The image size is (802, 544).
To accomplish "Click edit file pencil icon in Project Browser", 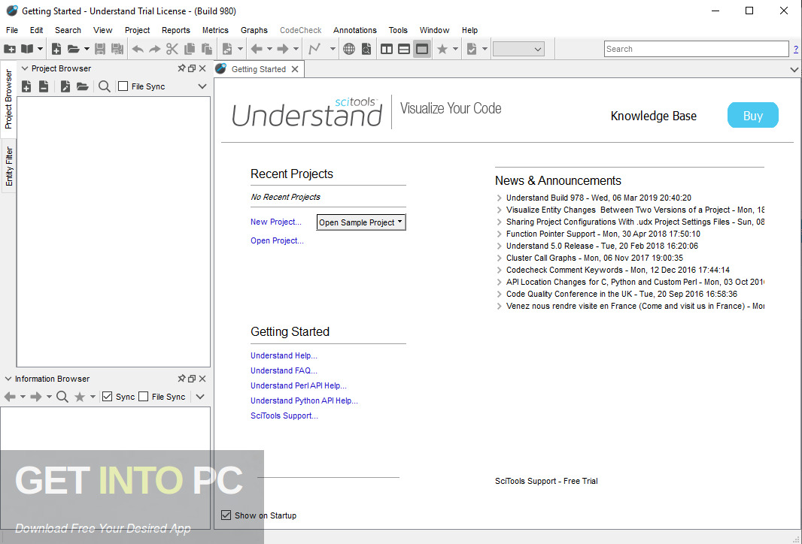I will (65, 87).
